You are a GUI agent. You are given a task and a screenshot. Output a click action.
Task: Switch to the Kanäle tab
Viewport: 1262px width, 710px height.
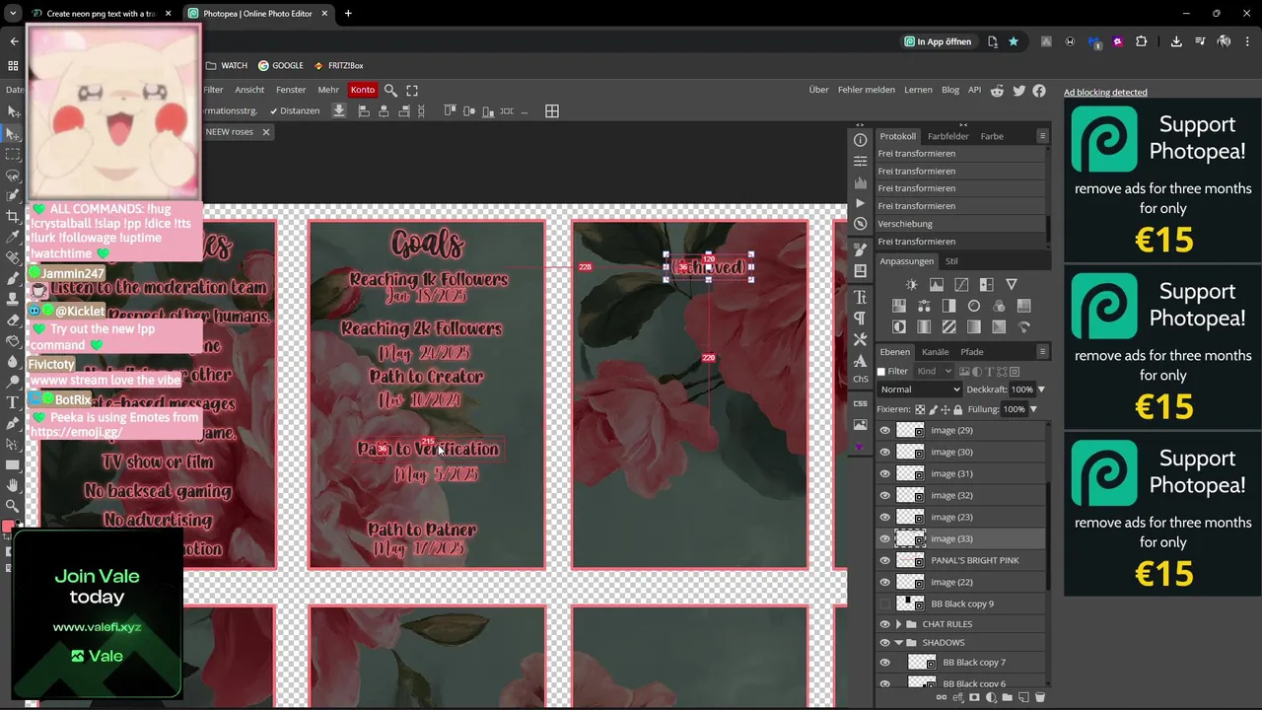coord(935,352)
